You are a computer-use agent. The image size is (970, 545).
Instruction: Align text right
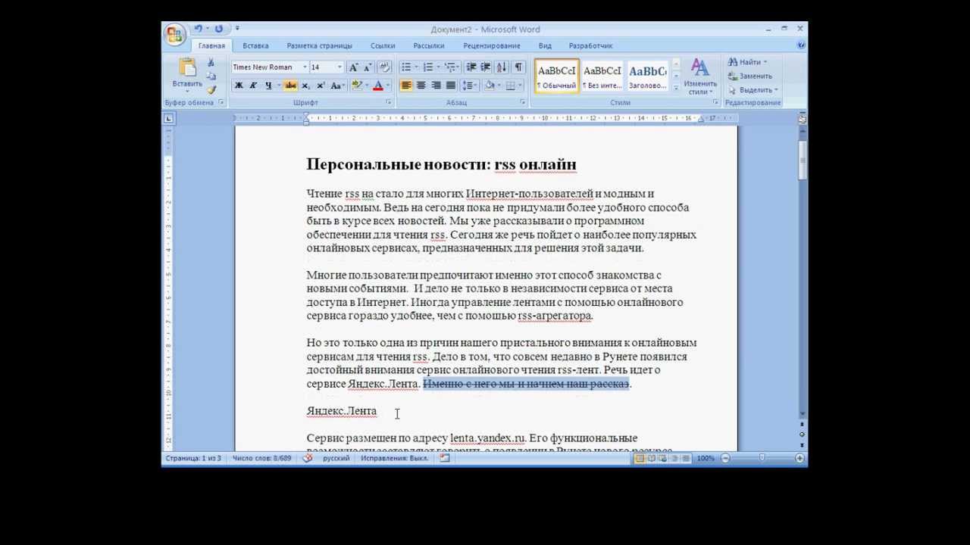(436, 86)
